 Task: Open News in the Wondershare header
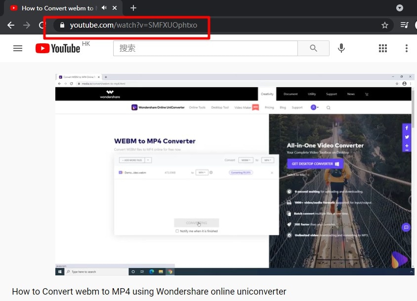(x=351, y=94)
